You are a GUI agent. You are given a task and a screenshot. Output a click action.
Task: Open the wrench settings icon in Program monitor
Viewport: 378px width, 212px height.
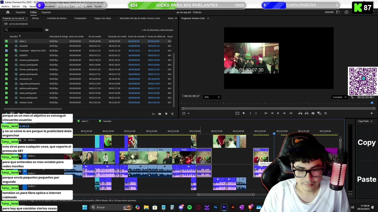[352, 97]
